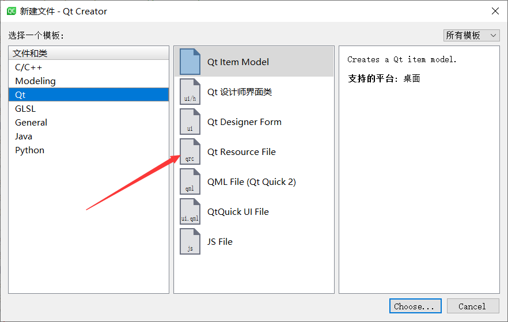Click the 'Creates a Qt item model.' description

(402, 59)
